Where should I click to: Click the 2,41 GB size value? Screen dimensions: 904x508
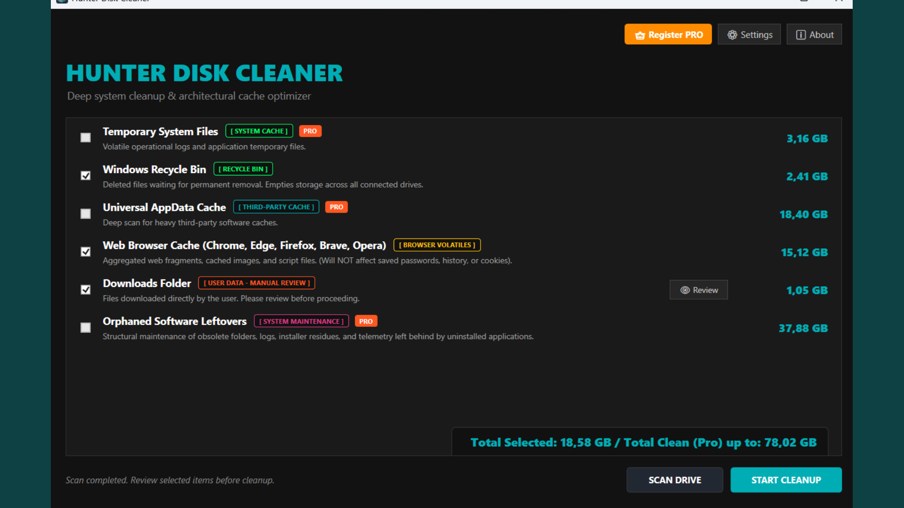[x=807, y=176]
